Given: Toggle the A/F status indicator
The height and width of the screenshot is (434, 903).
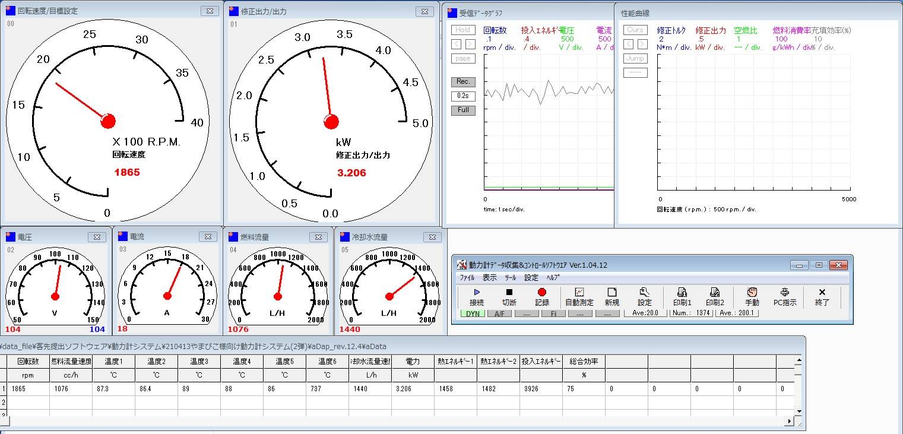Looking at the screenshot, I should pyautogui.click(x=499, y=313).
